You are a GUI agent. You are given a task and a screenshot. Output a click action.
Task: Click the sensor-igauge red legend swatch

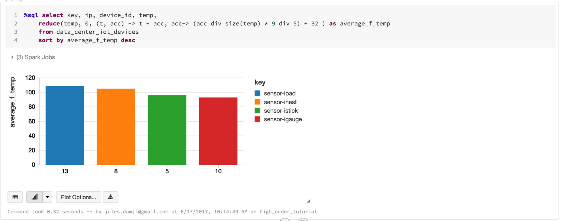click(257, 119)
